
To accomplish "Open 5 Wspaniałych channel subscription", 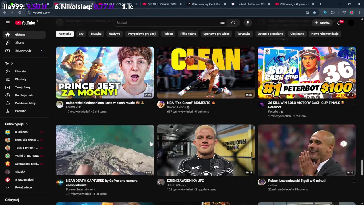I will [x=24, y=180].
